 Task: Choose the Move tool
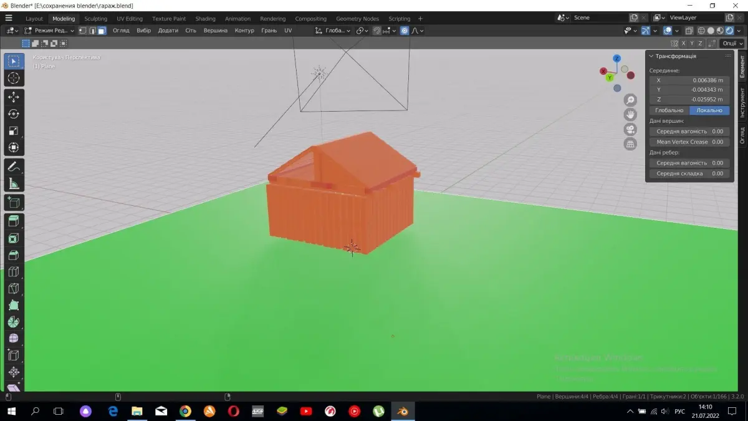click(14, 97)
